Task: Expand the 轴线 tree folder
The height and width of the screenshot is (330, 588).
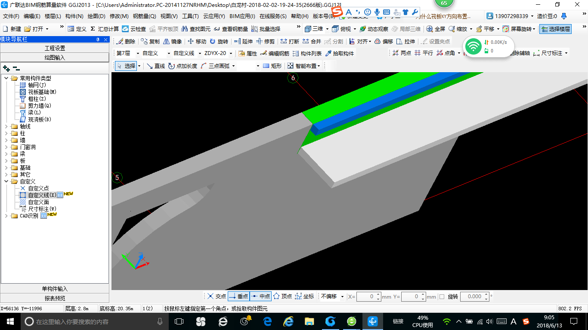Action: click(x=6, y=126)
